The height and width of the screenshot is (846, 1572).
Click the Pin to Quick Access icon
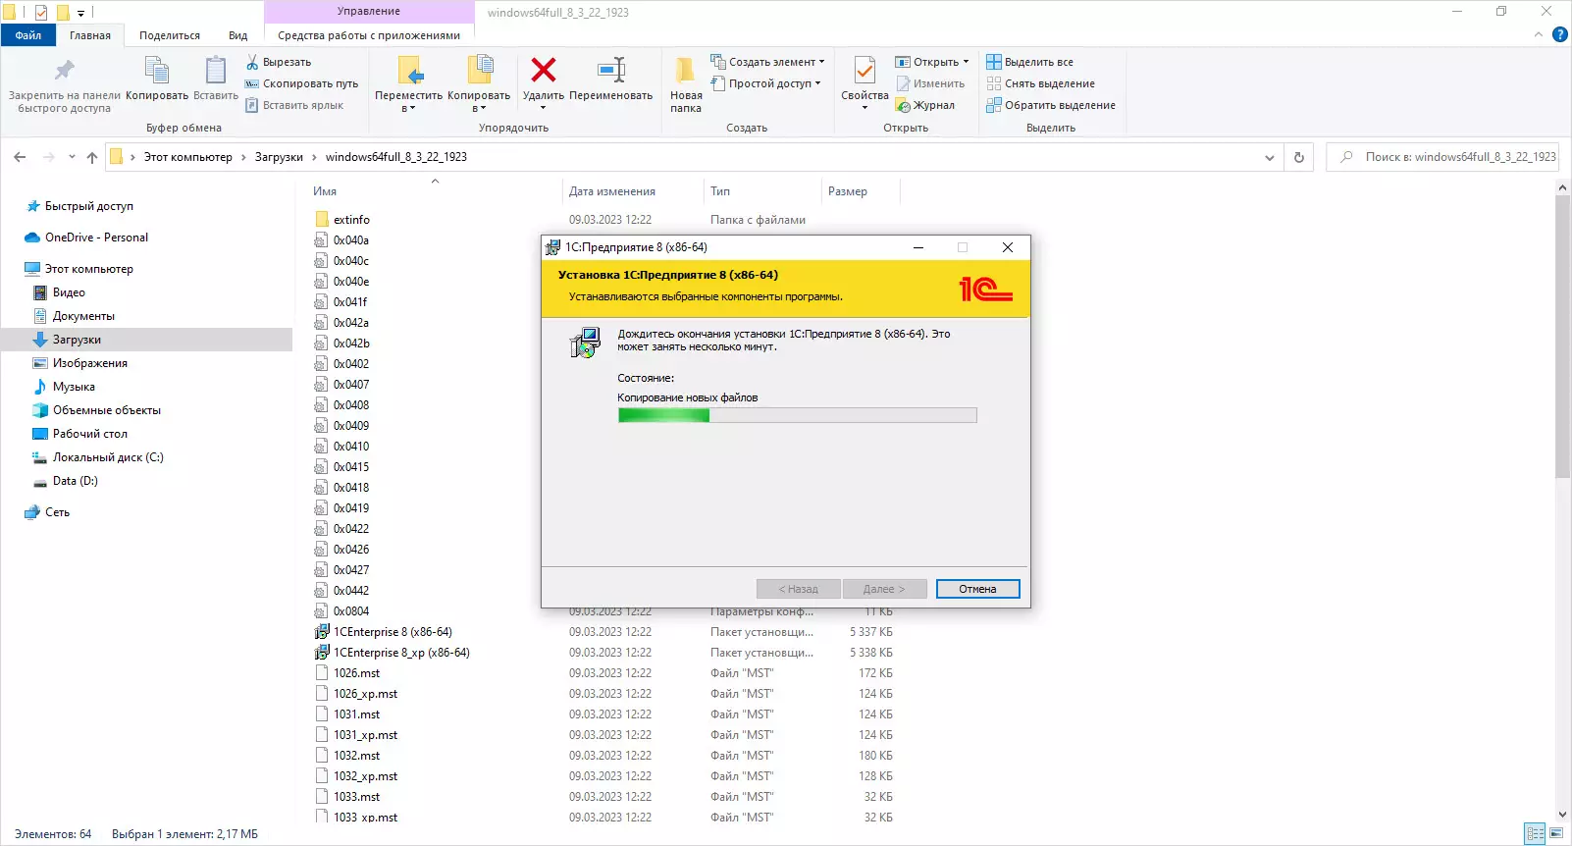[64, 71]
